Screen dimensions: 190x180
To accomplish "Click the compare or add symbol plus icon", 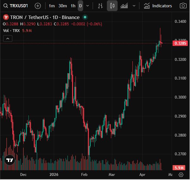I will coord(38,6).
